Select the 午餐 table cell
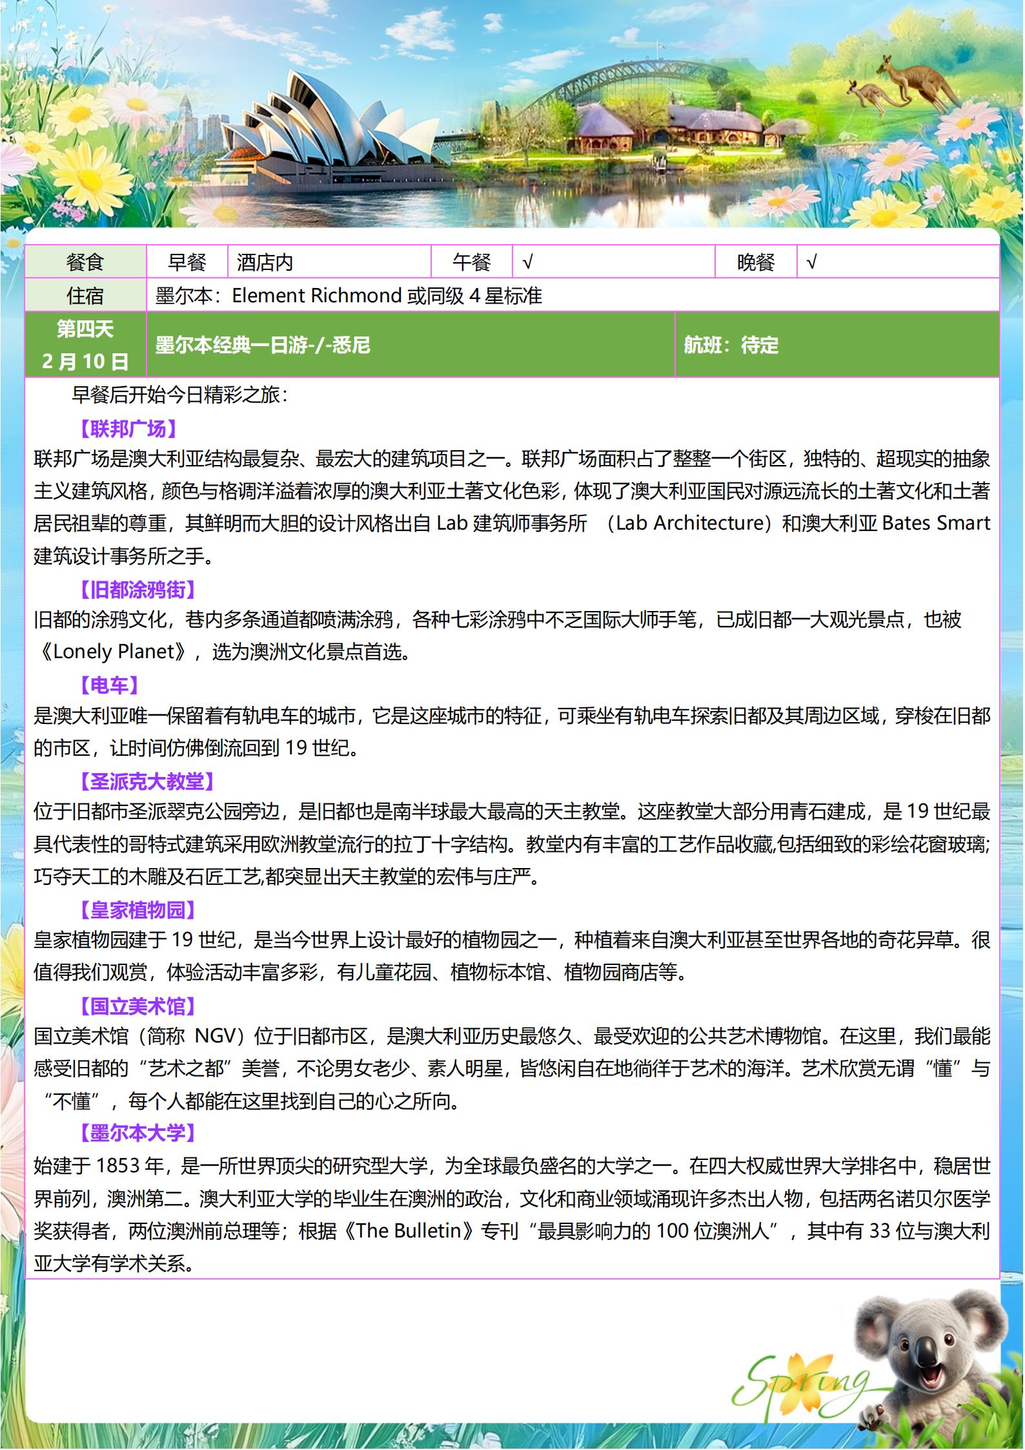Image resolution: width=1025 pixels, height=1450 pixels. click(472, 262)
